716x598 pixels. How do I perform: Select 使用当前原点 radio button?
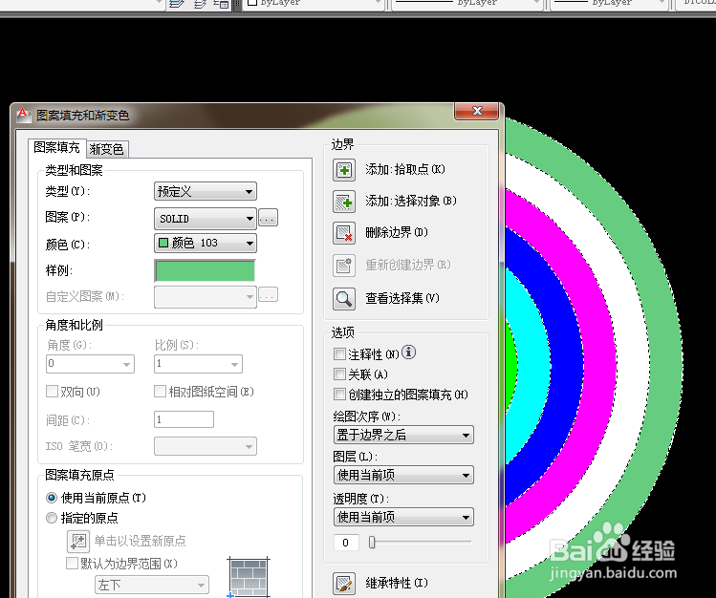coord(52,498)
